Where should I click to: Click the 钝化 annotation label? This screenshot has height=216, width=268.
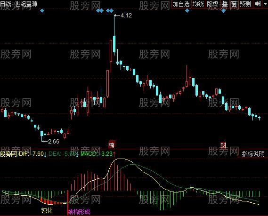[47, 210]
